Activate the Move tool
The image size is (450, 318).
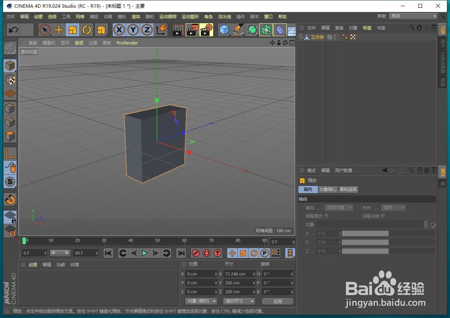coord(59,30)
